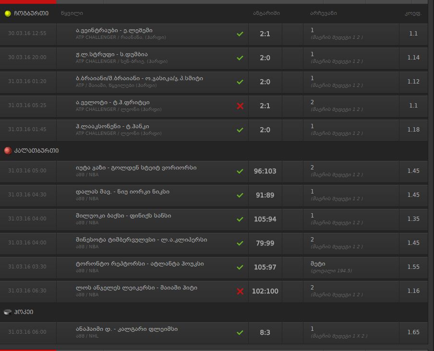Click the score 79:99

pyautogui.click(x=265, y=243)
